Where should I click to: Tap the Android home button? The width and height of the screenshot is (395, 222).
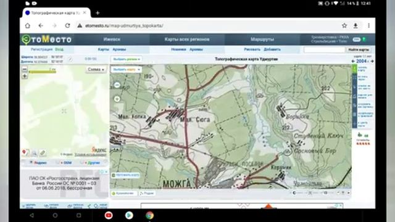point(55,215)
